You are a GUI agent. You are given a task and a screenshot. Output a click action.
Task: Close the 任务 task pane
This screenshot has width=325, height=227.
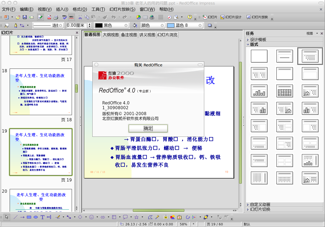tap(322, 33)
